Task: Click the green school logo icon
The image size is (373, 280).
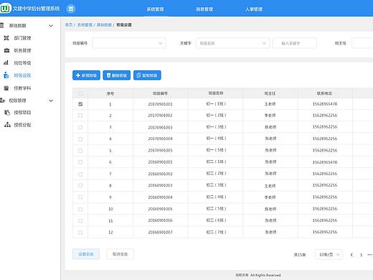Action: click(x=5, y=9)
